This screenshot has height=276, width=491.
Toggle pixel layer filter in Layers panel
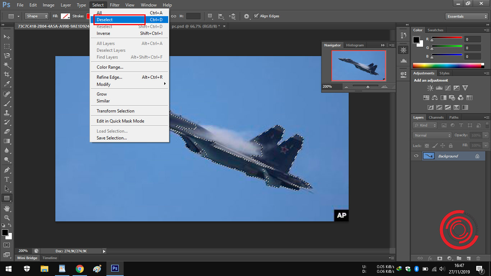[x=444, y=125]
